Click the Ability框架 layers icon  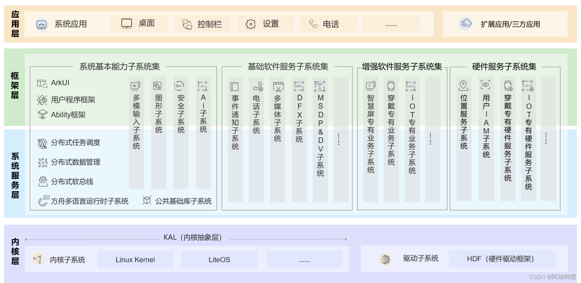[42, 114]
